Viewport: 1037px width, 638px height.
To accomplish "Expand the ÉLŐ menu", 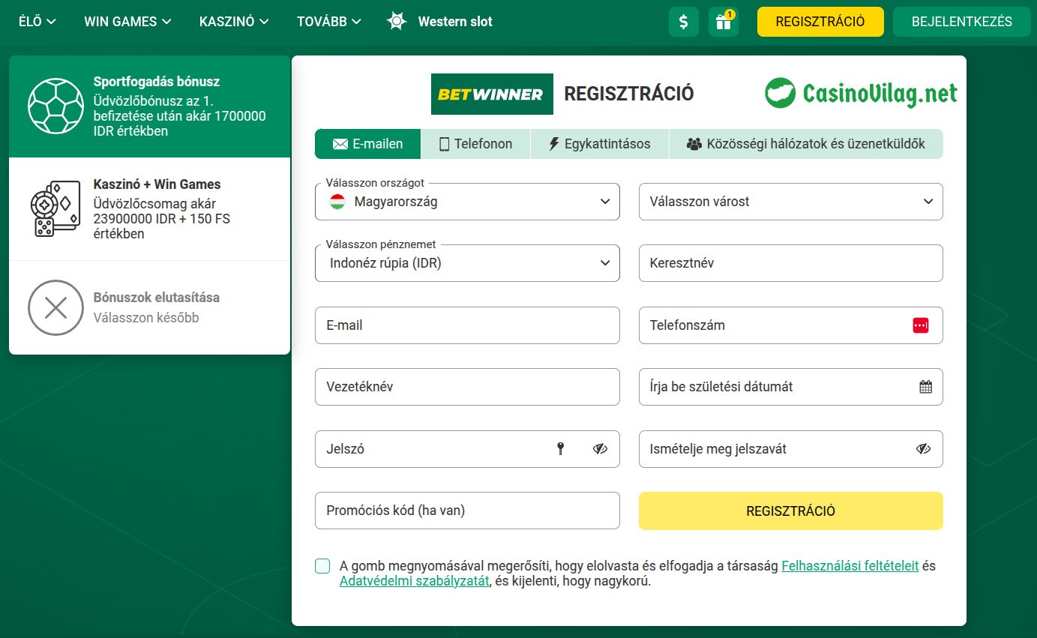I will point(37,21).
